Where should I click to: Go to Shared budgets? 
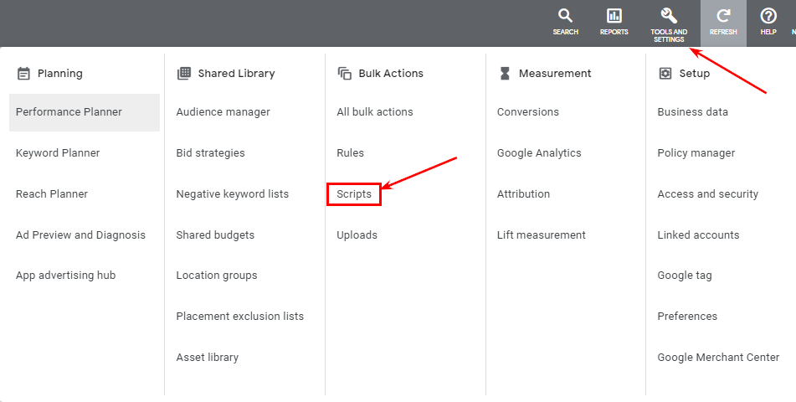(215, 235)
